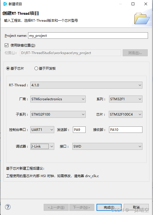Click the folder wizard banner image

(x=142, y=18)
